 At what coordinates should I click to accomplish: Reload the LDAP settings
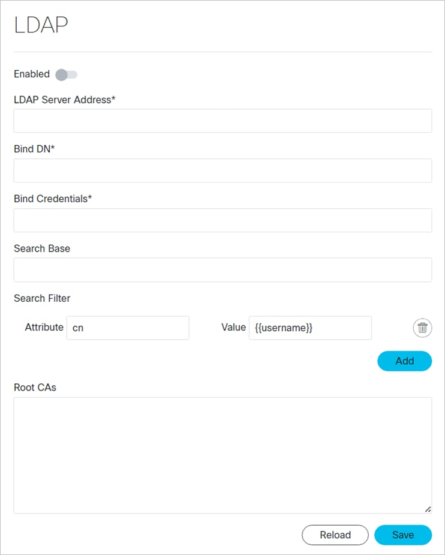(335, 535)
